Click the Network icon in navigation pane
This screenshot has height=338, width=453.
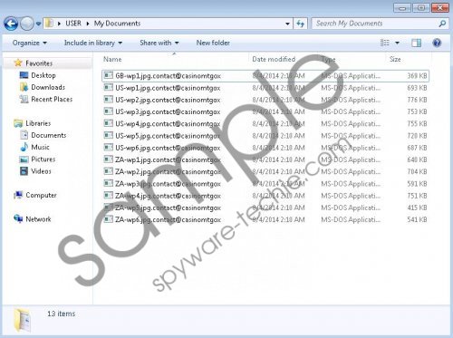tap(18, 218)
